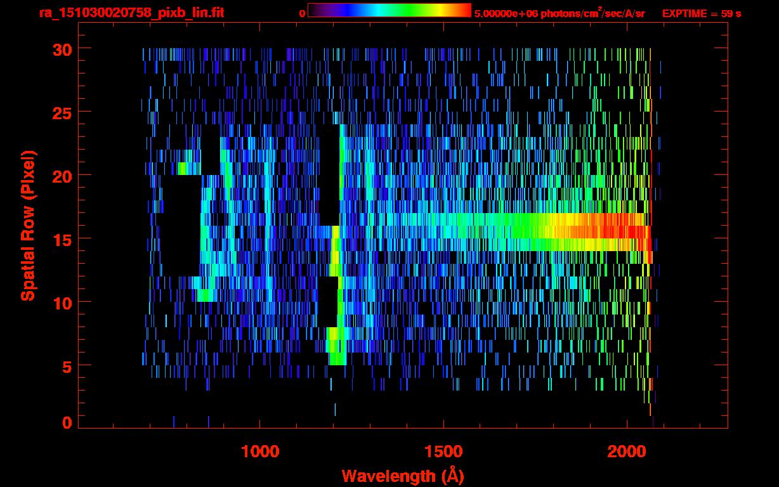Click the x-axis tick label 1000
This screenshot has width=779, height=487.
pyautogui.click(x=260, y=451)
